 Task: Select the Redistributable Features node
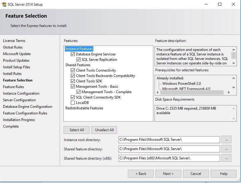pos(84,108)
